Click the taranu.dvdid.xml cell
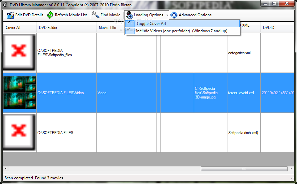This screenshot has height=184, width=297. (244, 93)
